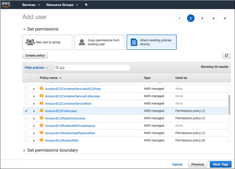Open the Services menu
Viewport: 235px width, 169px height.
pyautogui.click(x=31, y=5)
